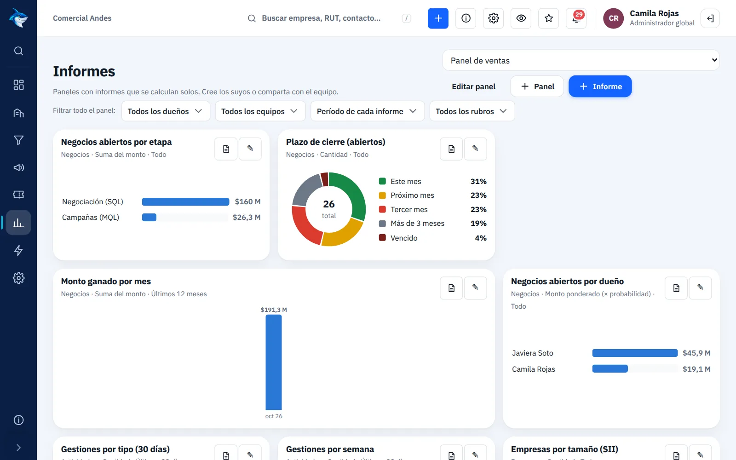Open campaigns megaphone icon in sidebar
Screen dimensions: 736x460
pyautogui.click(x=18, y=167)
